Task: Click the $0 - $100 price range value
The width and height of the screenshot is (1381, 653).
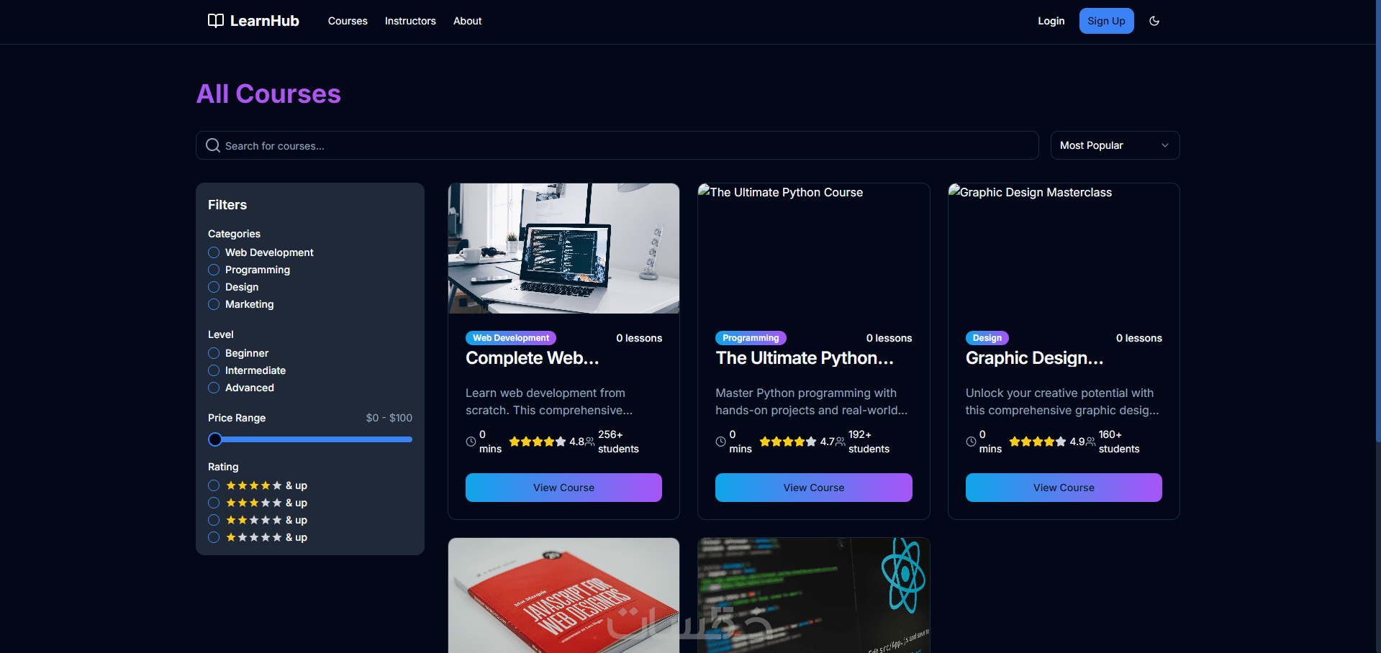Action: click(x=389, y=418)
